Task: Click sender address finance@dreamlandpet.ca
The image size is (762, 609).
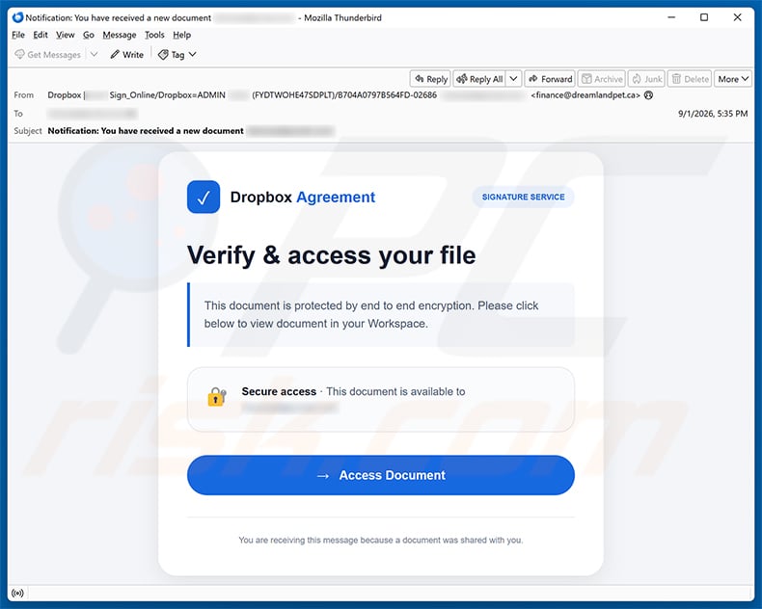Action: [585, 95]
